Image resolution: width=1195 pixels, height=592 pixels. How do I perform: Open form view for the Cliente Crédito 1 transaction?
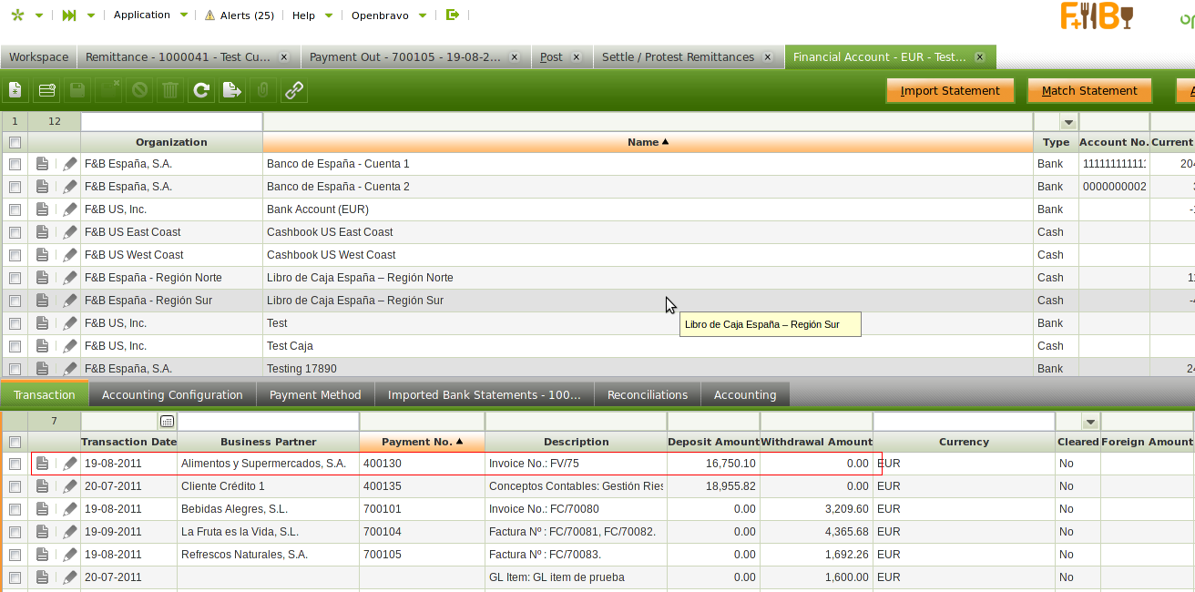pyautogui.click(x=42, y=486)
